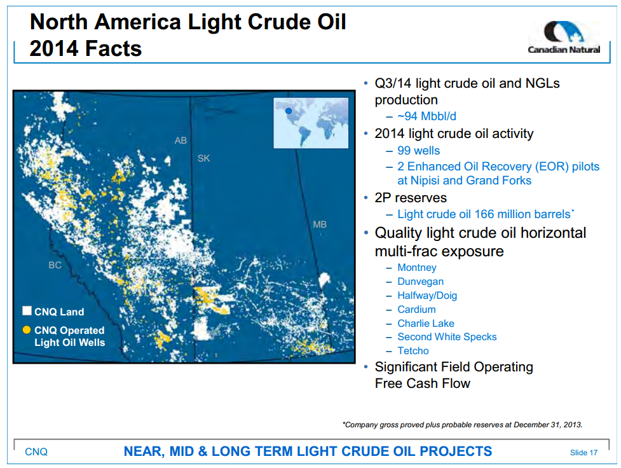
Task: Click the 'Tetcho' list item
Action: [x=413, y=351]
